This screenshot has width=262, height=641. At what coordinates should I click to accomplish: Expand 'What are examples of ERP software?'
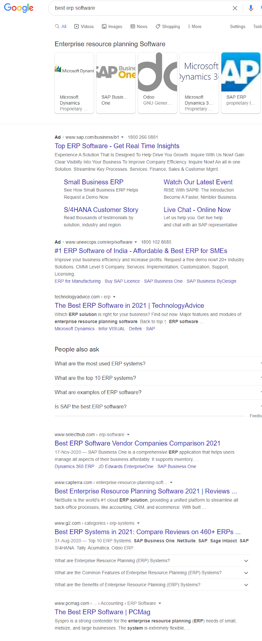point(158,393)
